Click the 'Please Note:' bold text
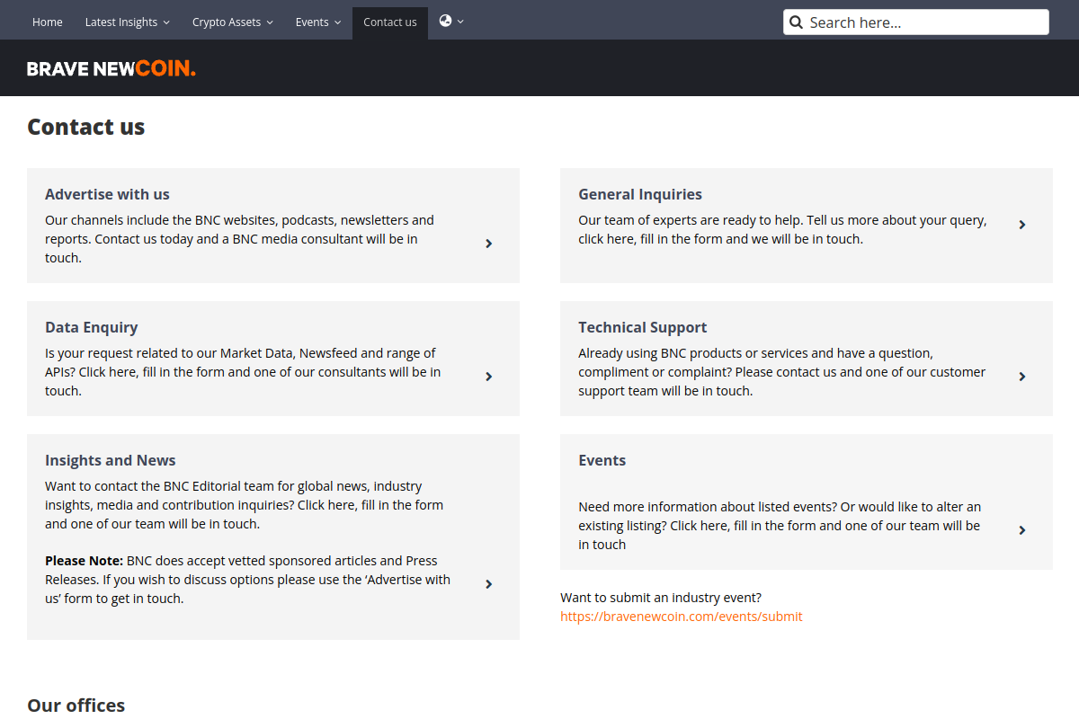The width and height of the screenshot is (1079, 719). click(x=84, y=561)
